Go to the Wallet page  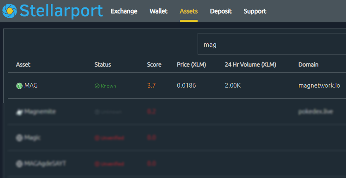158,11
